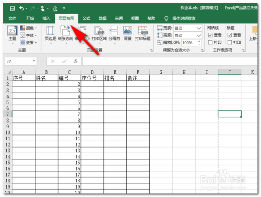The height and width of the screenshot is (197, 261).
Task: Click cell C10 with value 10
Action: (x=69, y=132)
